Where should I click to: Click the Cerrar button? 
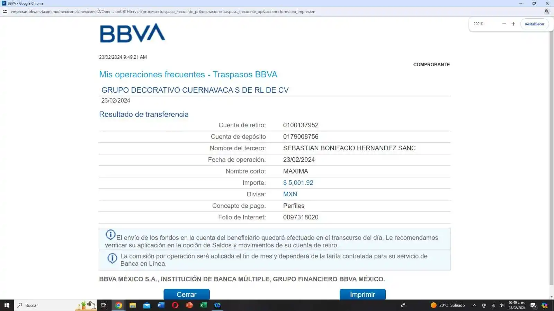click(x=186, y=294)
